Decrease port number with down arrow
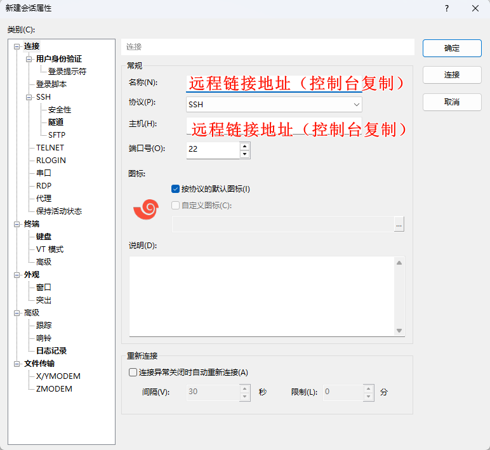Image resolution: width=490 pixels, height=450 pixels. click(x=245, y=154)
